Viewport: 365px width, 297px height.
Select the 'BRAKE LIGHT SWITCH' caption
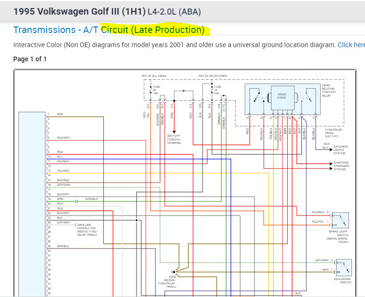[337, 237]
